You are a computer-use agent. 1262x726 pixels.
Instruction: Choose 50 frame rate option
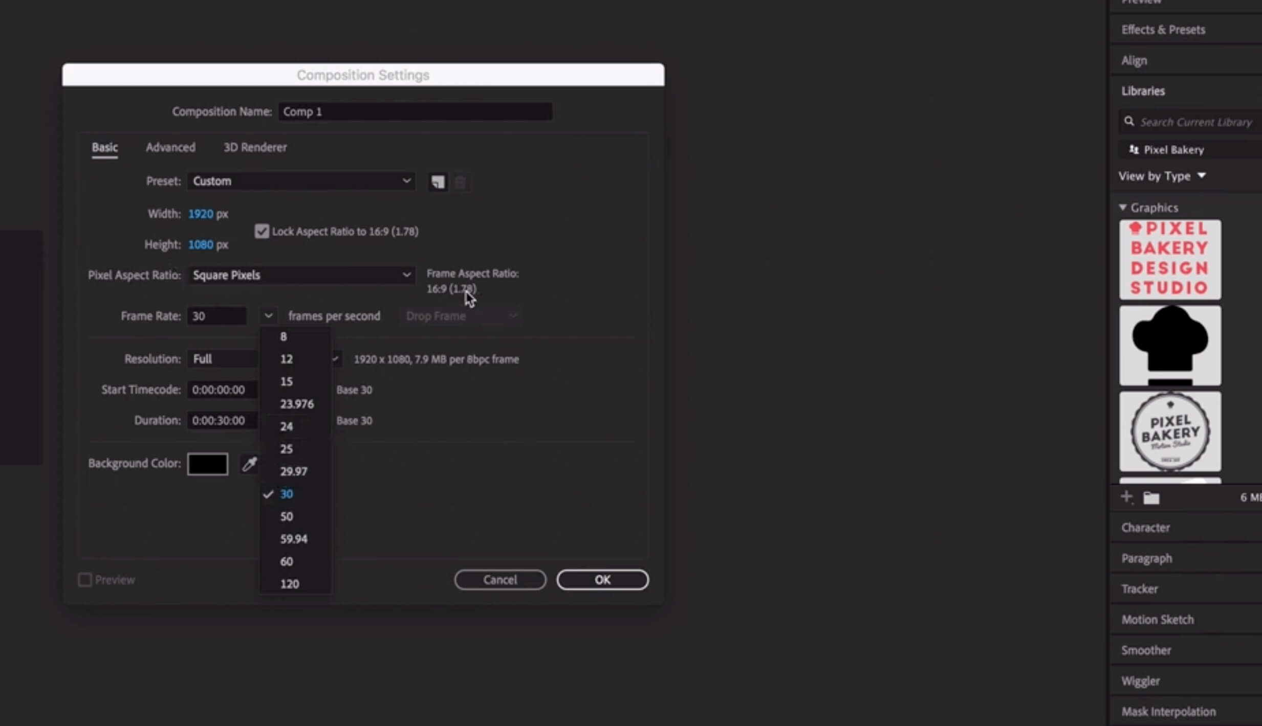click(x=295, y=516)
